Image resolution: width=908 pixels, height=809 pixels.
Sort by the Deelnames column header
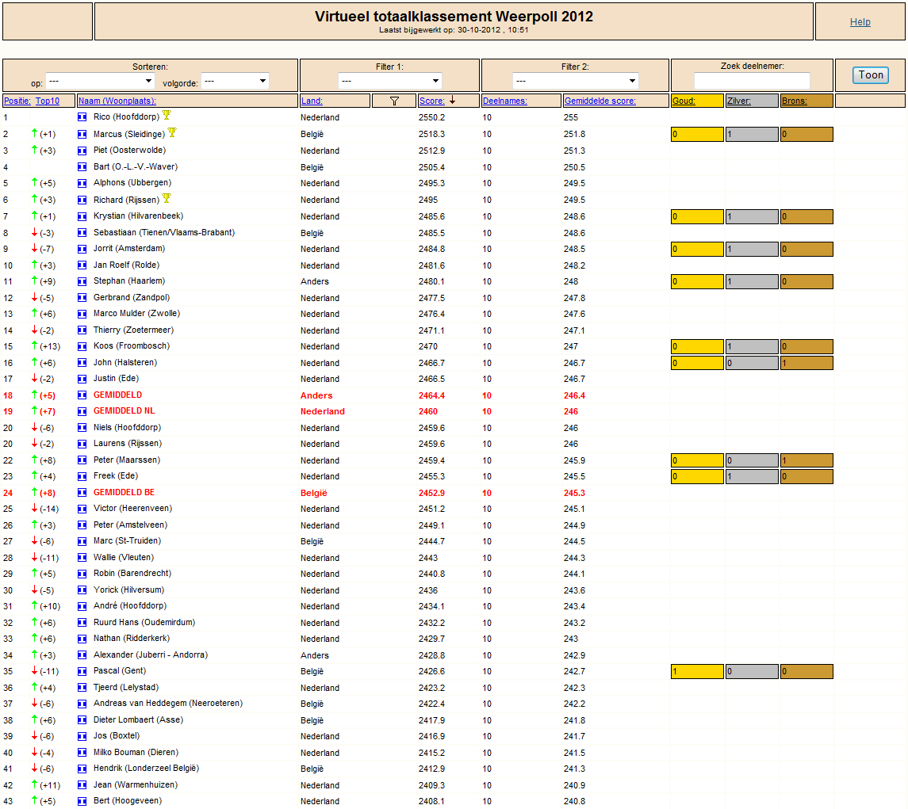pyautogui.click(x=505, y=101)
